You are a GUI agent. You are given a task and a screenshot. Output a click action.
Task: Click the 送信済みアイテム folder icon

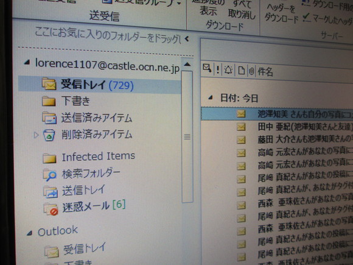pos(49,118)
